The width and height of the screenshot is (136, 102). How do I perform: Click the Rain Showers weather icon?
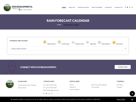(99, 42)
